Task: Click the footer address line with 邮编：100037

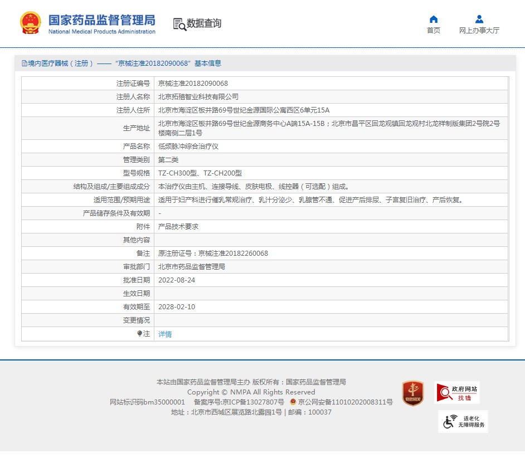Action: coord(251,412)
